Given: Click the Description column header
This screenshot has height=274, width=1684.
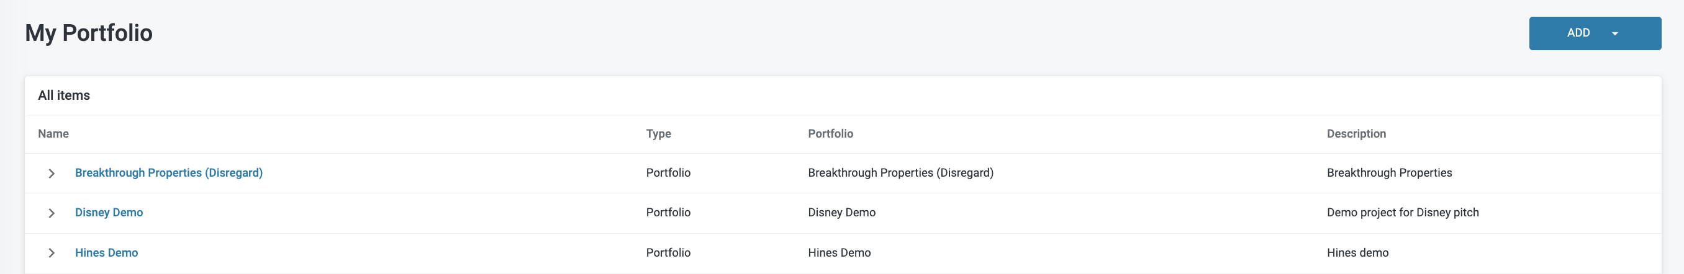Looking at the screenshot, I should click(x=1356, y=134).
